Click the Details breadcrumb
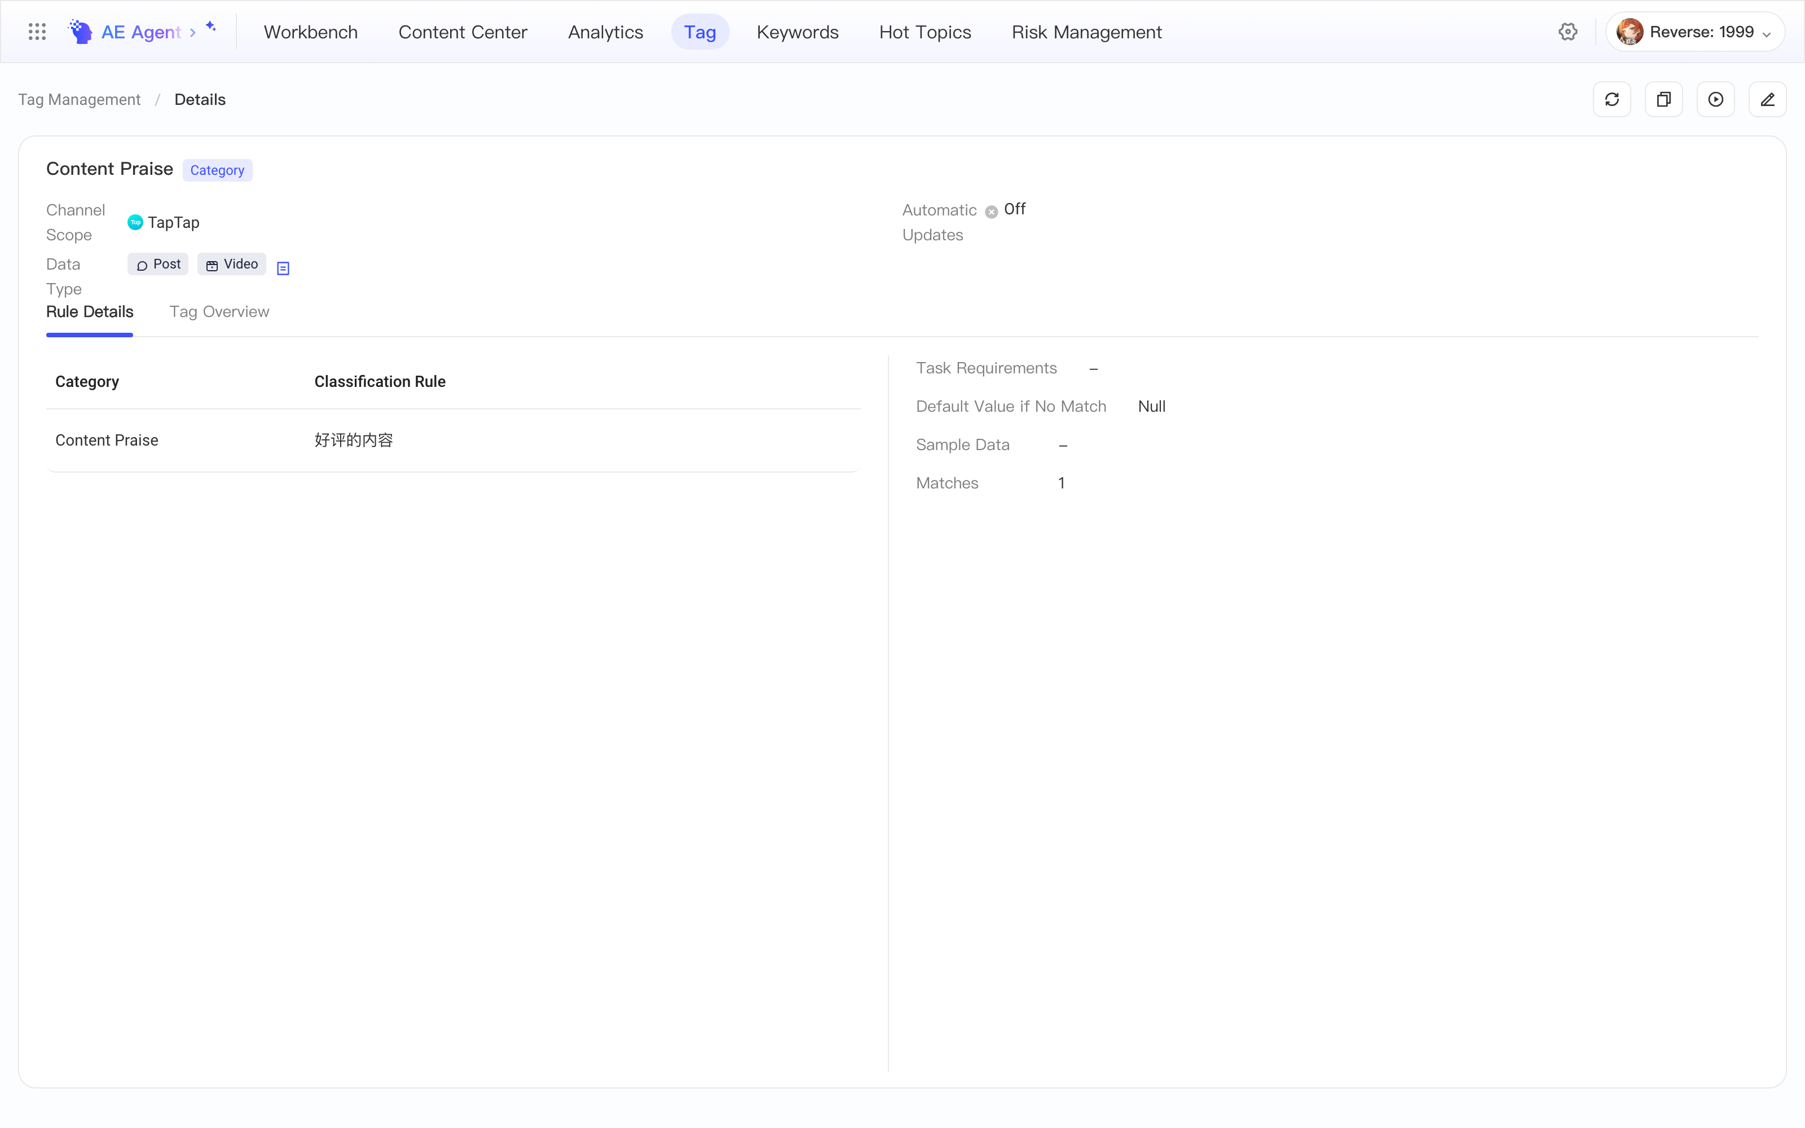1805x1128 pixels. [200, 100]
